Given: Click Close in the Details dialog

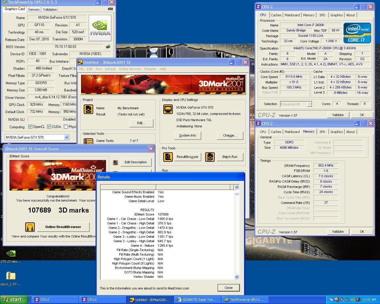Looking at the screenshot, I should coord(228,288).
